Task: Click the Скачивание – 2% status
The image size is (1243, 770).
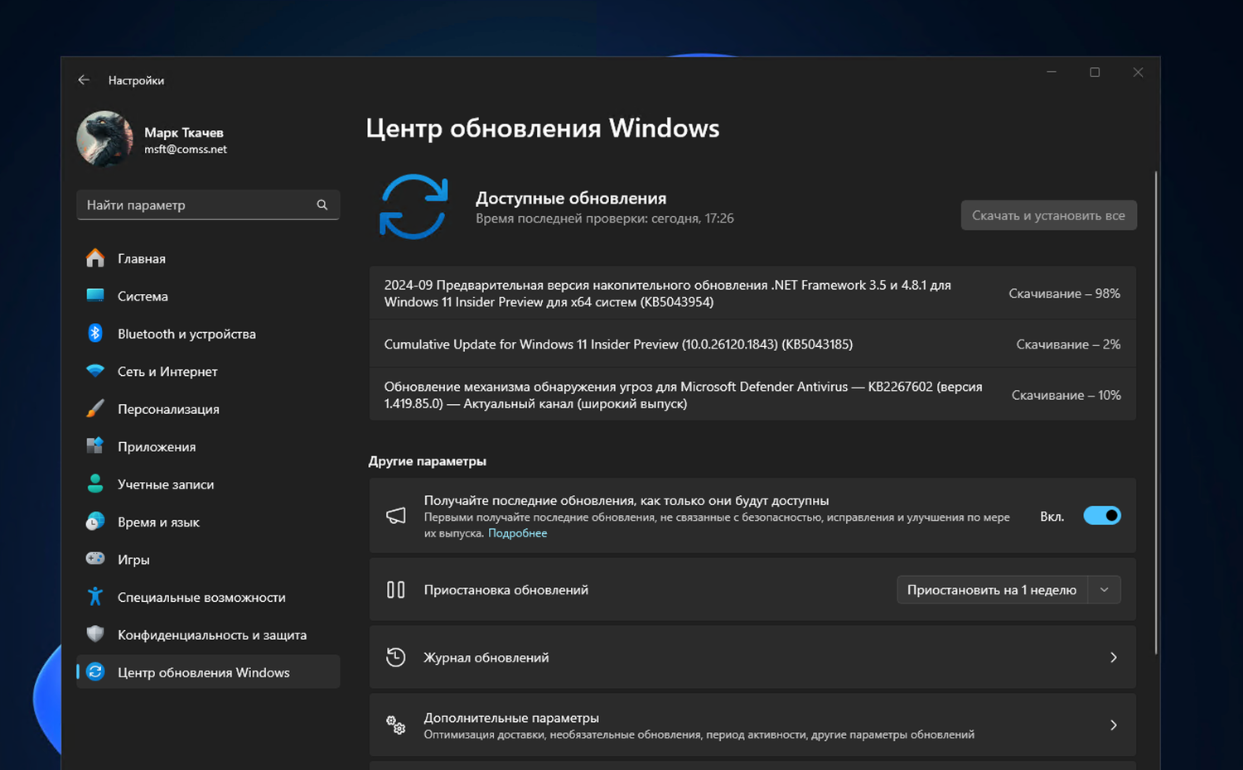Action: point(1068,344)
